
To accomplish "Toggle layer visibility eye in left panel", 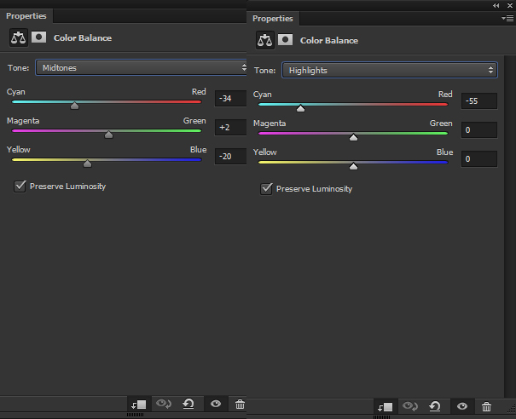I will [215, 404].
